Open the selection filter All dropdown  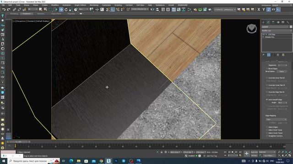pos(33,9)
